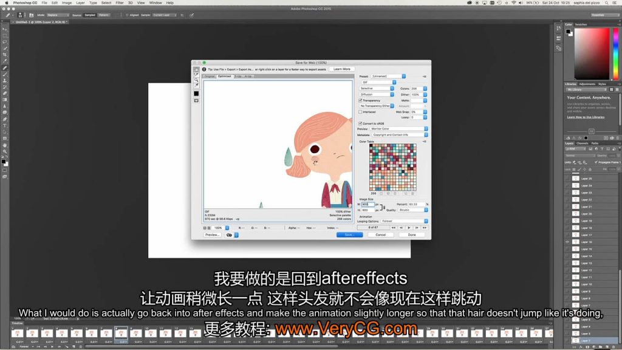
Task: Select the Clone Stamp tool
Action: 5,81
